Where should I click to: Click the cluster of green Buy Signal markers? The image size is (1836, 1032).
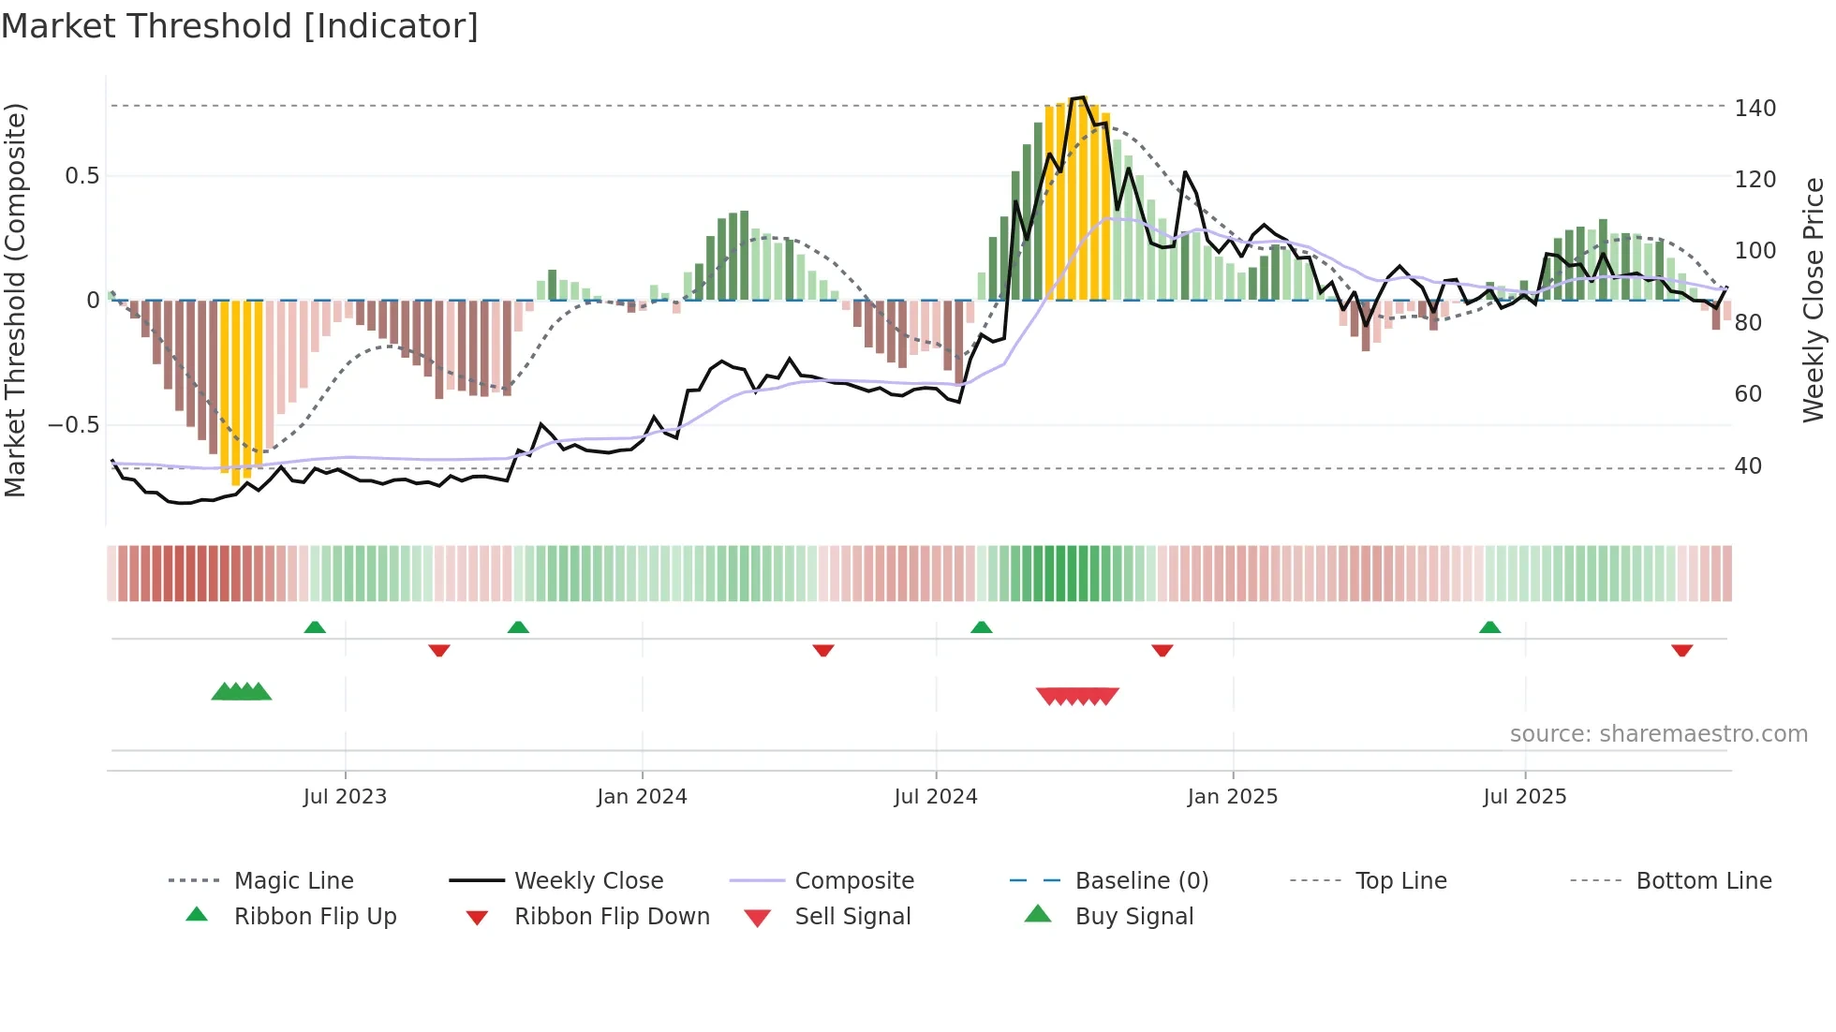click(241, 692)
